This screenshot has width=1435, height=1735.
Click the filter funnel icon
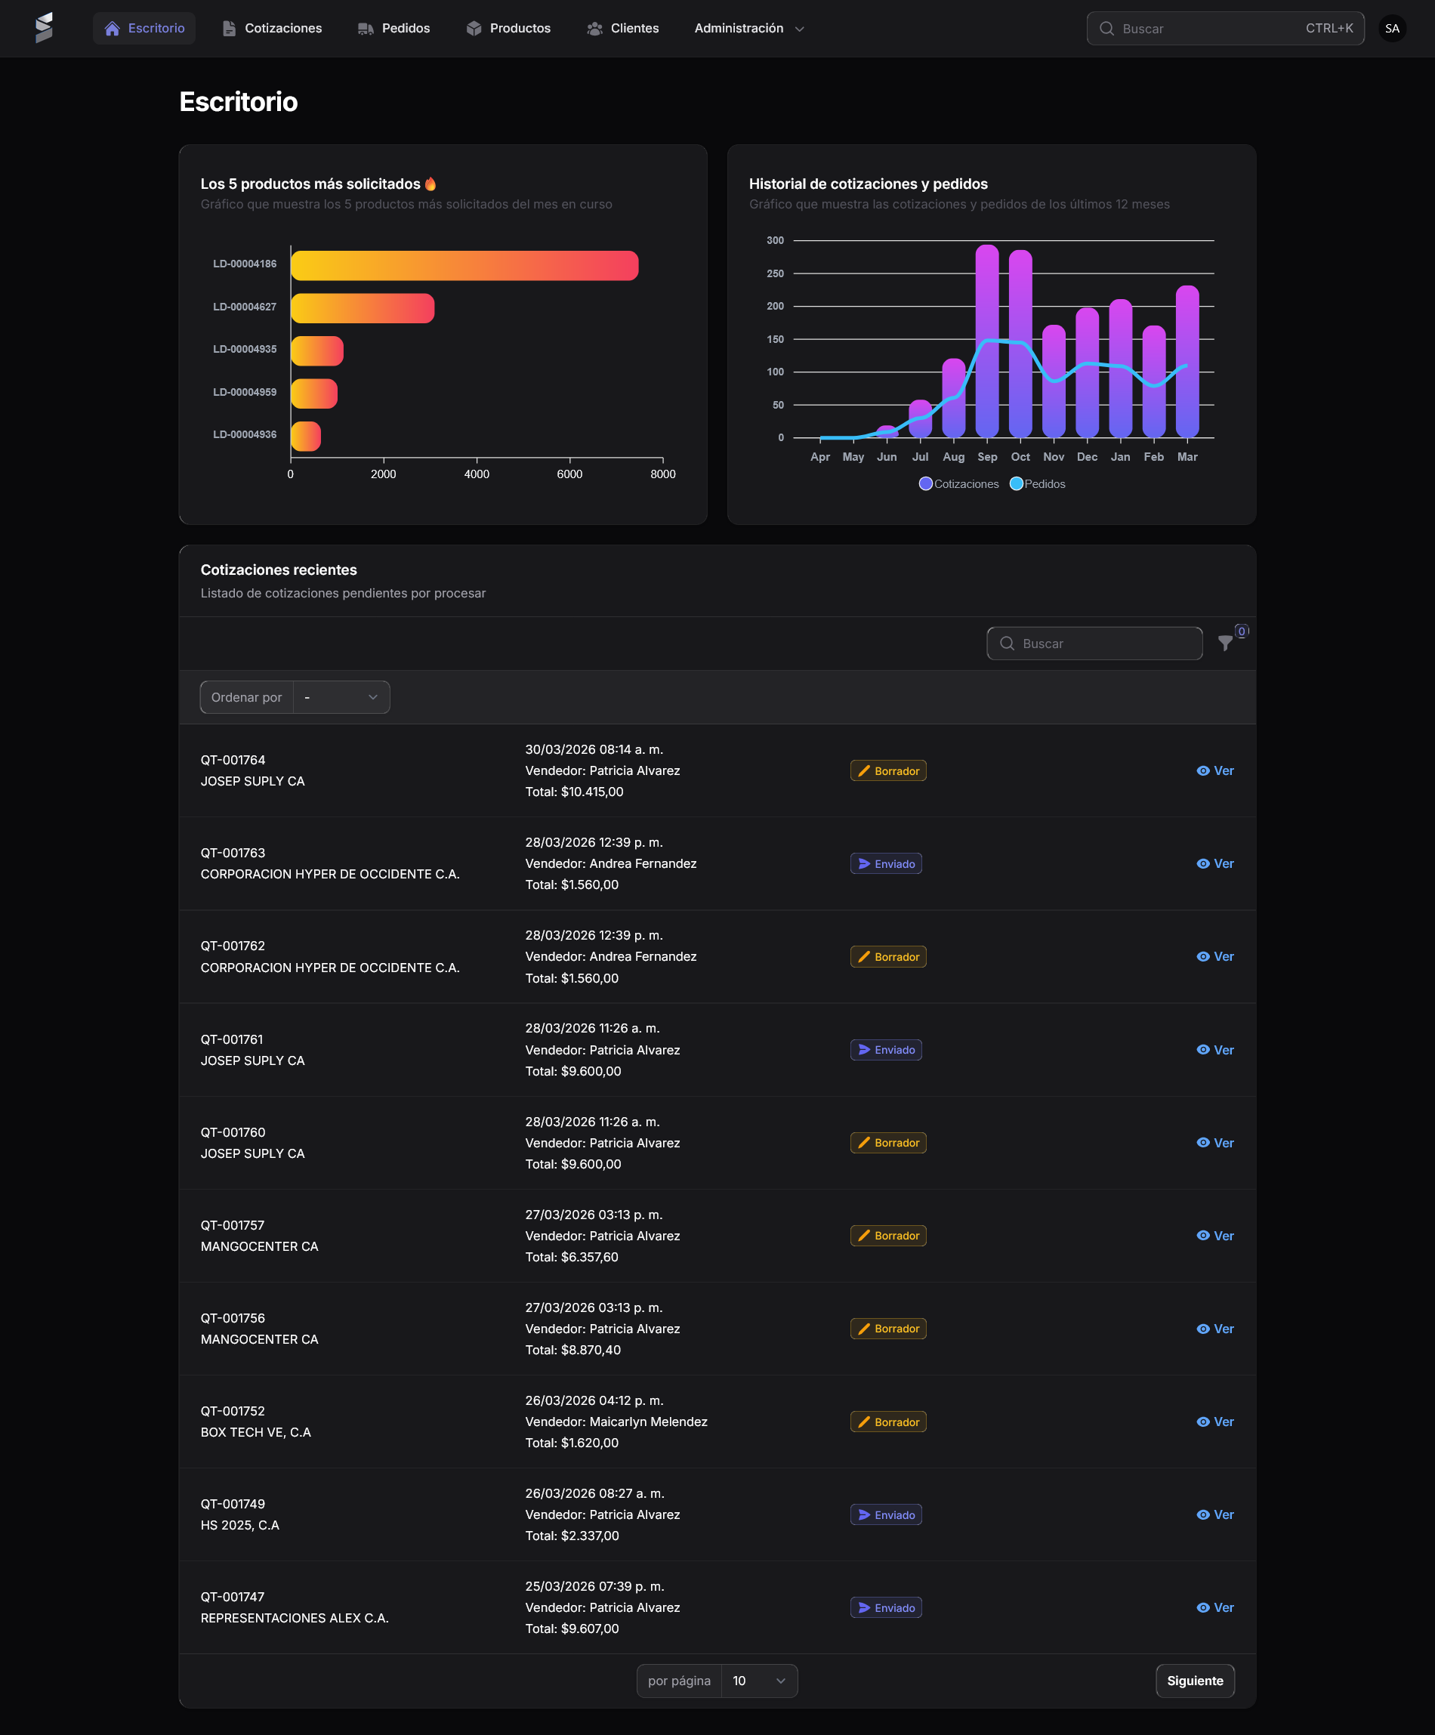pos(1225,644)
